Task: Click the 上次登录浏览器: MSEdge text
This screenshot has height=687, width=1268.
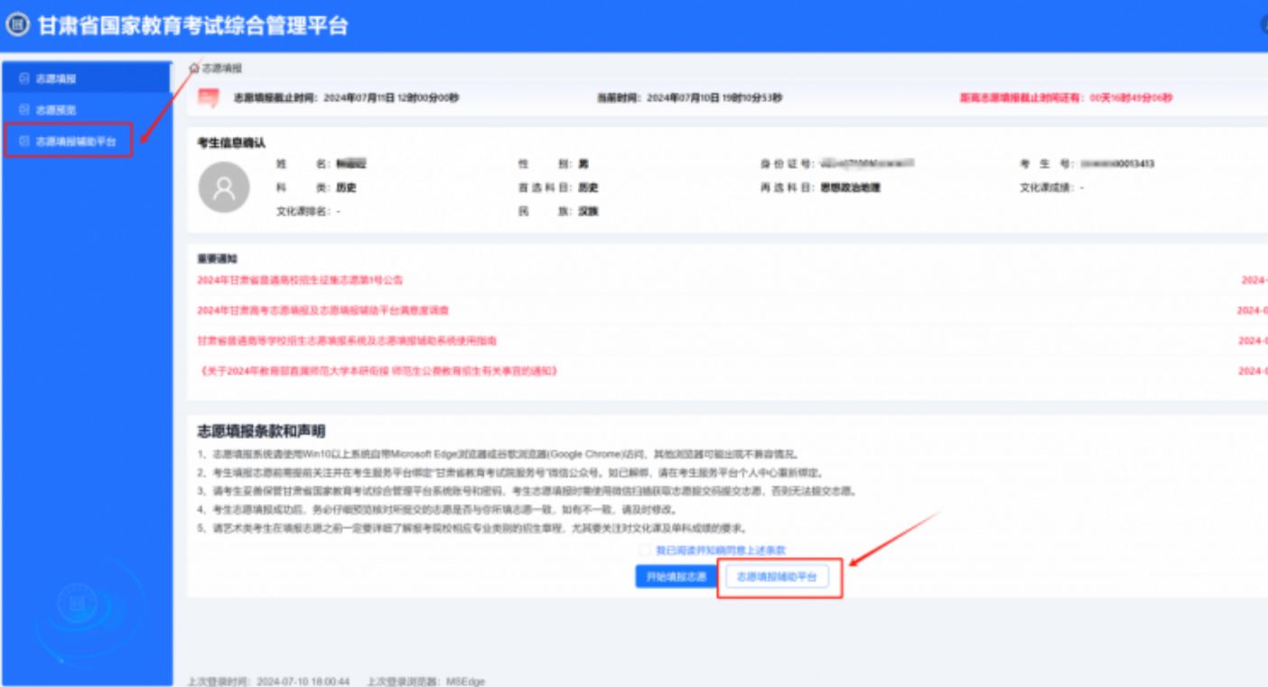Action: pos(426,682)
